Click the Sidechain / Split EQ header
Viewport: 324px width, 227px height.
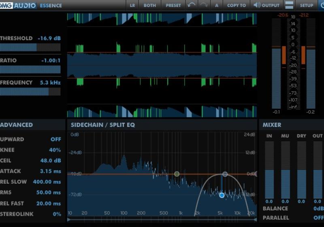click(103, 125)
